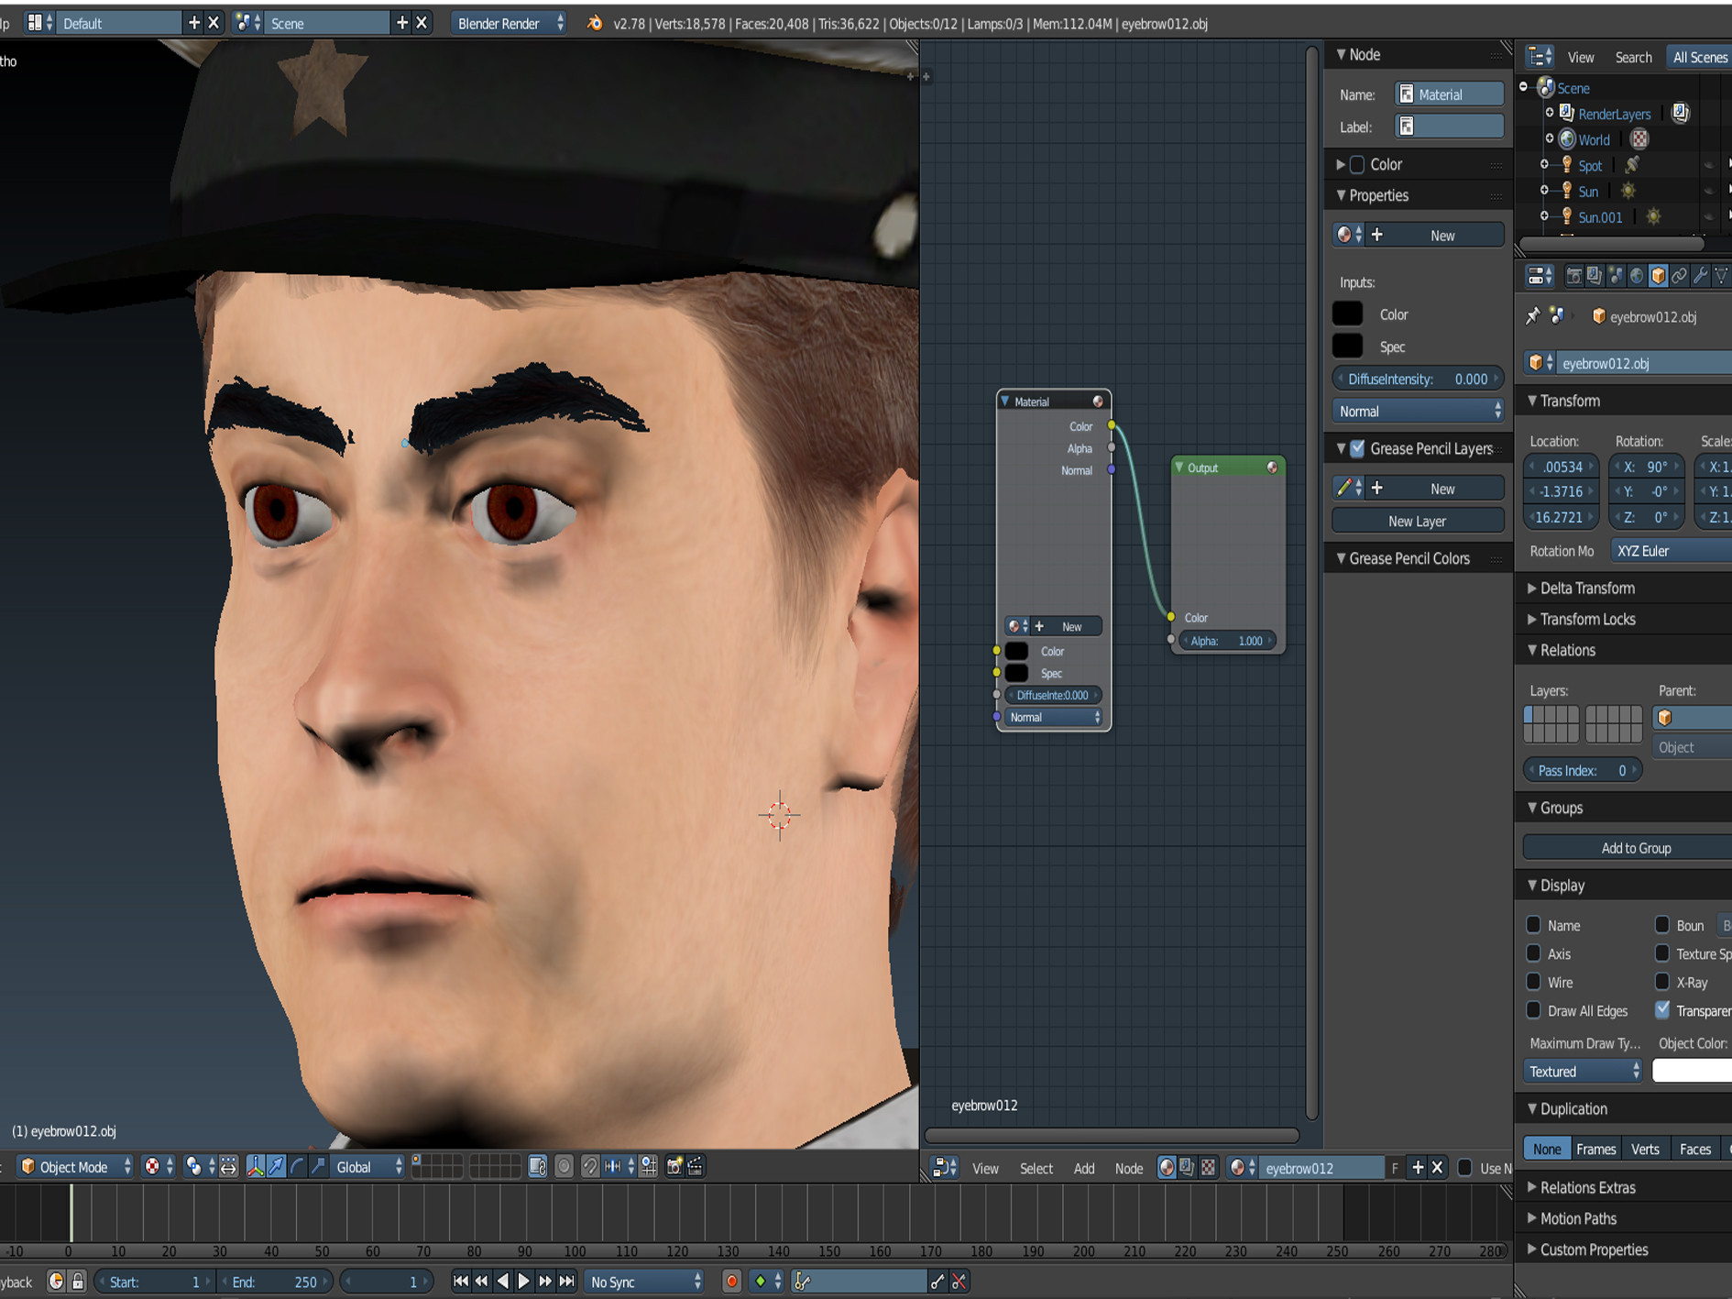Click the OpenGL render animation clapper icon

click(x=696, y=1166)
